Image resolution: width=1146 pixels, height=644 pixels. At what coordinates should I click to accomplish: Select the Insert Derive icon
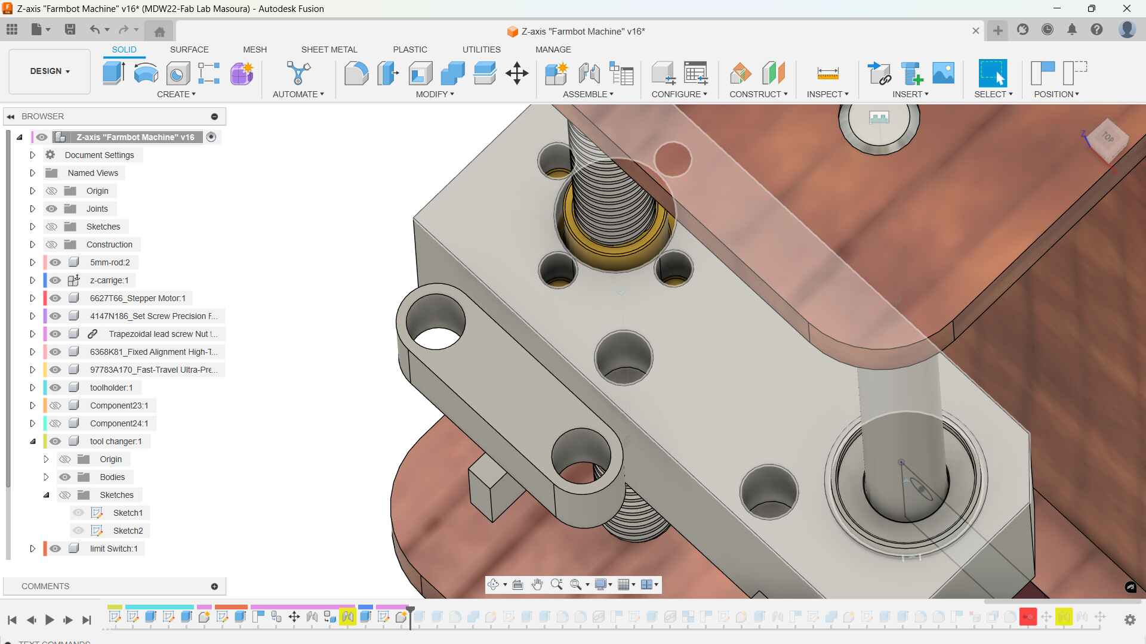[879, 73]
